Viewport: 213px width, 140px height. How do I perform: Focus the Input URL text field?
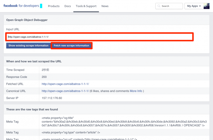[99, 37]
